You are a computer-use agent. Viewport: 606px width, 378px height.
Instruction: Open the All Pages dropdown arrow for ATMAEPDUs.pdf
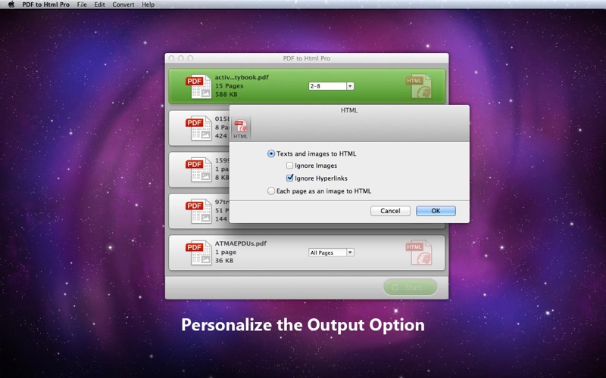(x=350, y=253)
